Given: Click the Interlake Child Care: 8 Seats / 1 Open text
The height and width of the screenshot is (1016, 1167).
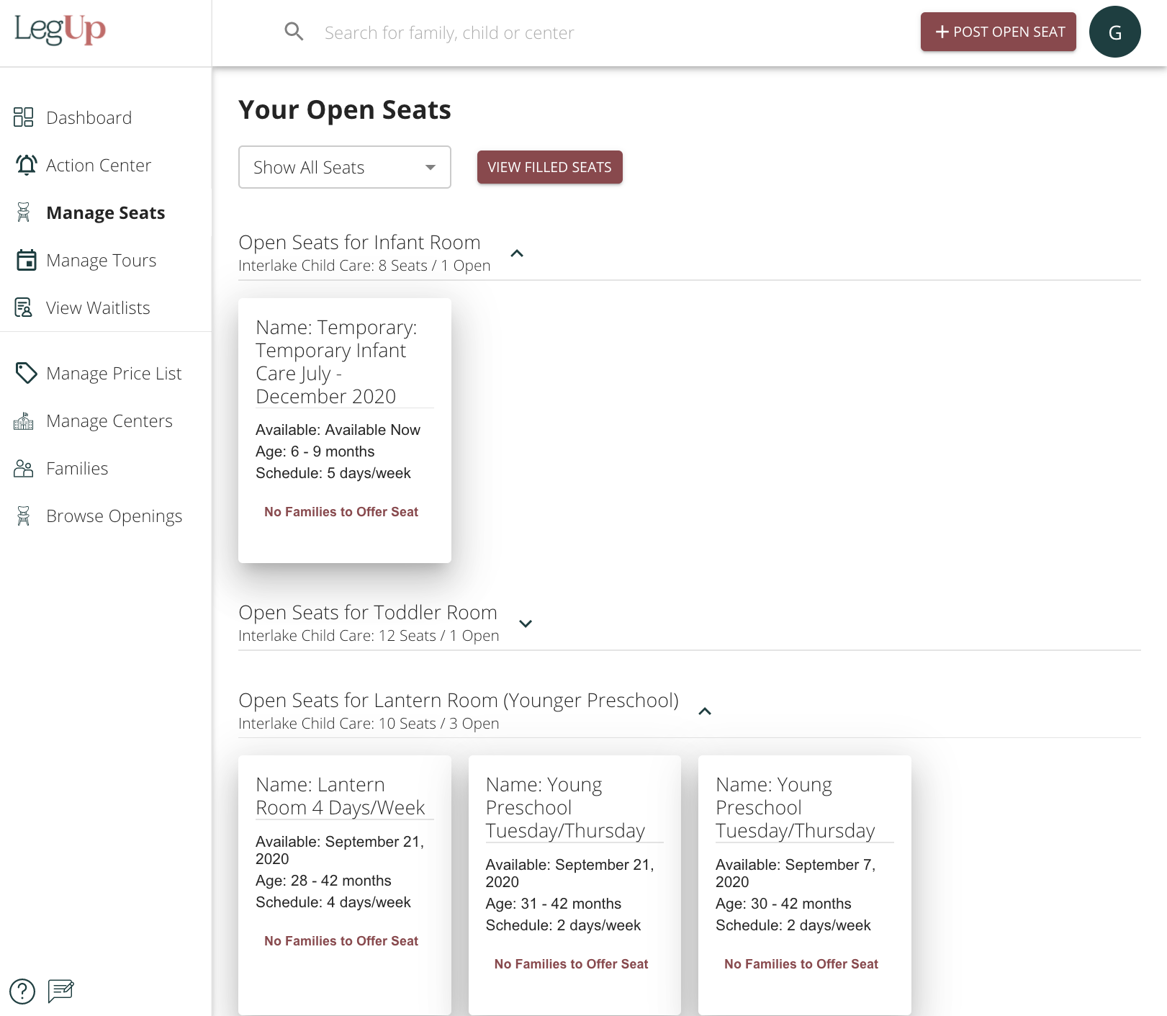Looking at the screenshot, I should (364, 266).
